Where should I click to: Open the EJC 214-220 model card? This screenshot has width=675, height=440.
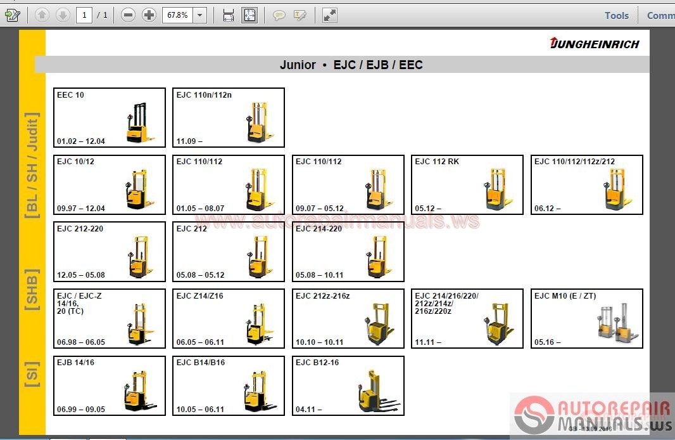(x=348, y=252)
